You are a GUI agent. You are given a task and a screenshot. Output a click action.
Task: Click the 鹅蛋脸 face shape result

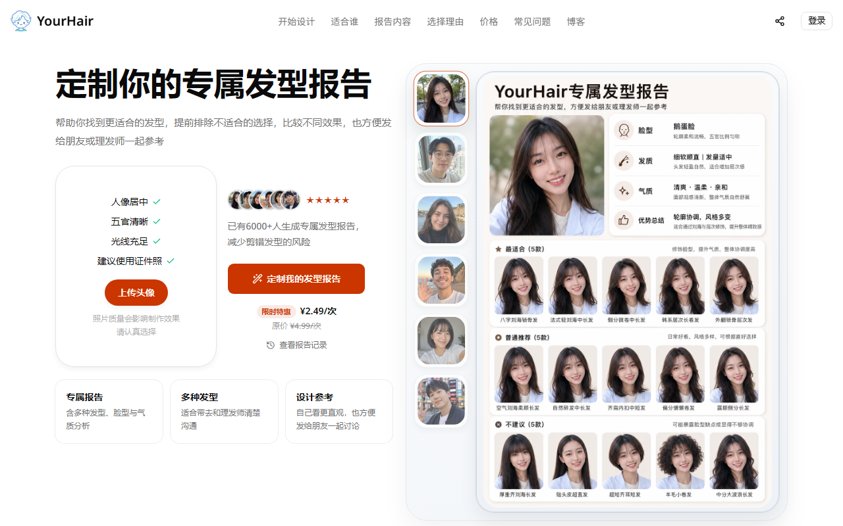pos(684,126)
